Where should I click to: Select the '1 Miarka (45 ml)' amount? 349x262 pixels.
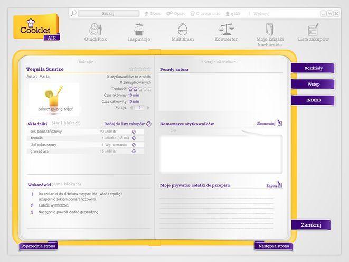(115, 138)
